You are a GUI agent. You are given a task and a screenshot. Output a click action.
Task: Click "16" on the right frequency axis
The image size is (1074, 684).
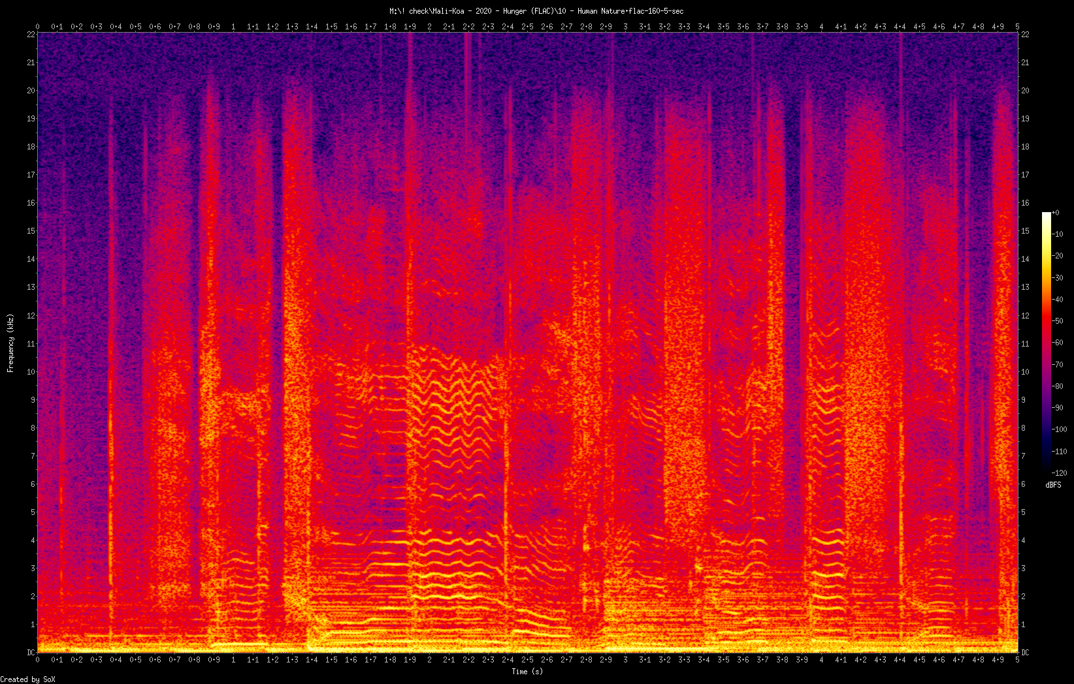(x=1025, y=203)
